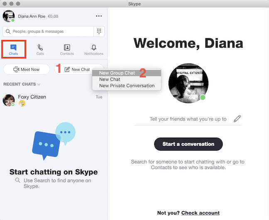Click Diana Ann Roe's profile avatar in sidebar
The image size is (269, 220).
pos(9,16)
